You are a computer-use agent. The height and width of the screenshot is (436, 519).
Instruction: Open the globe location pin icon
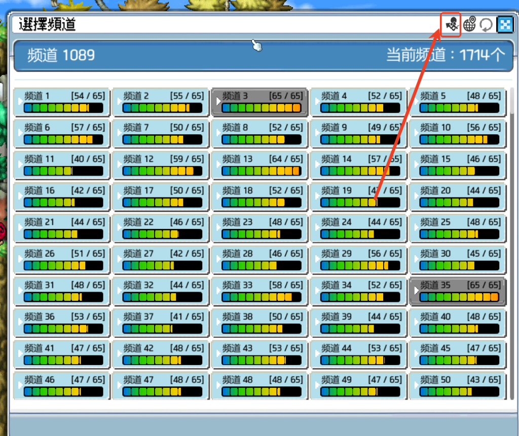469,24
